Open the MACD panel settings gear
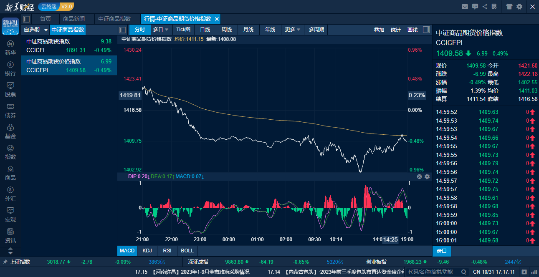 (427, 177)
